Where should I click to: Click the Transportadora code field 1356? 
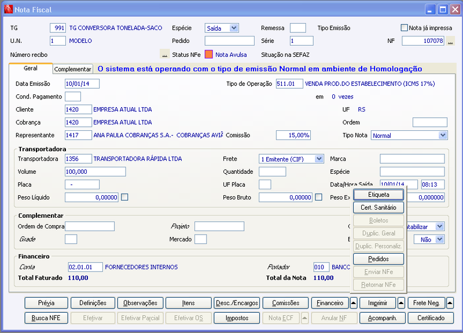[x=78, y=159]
